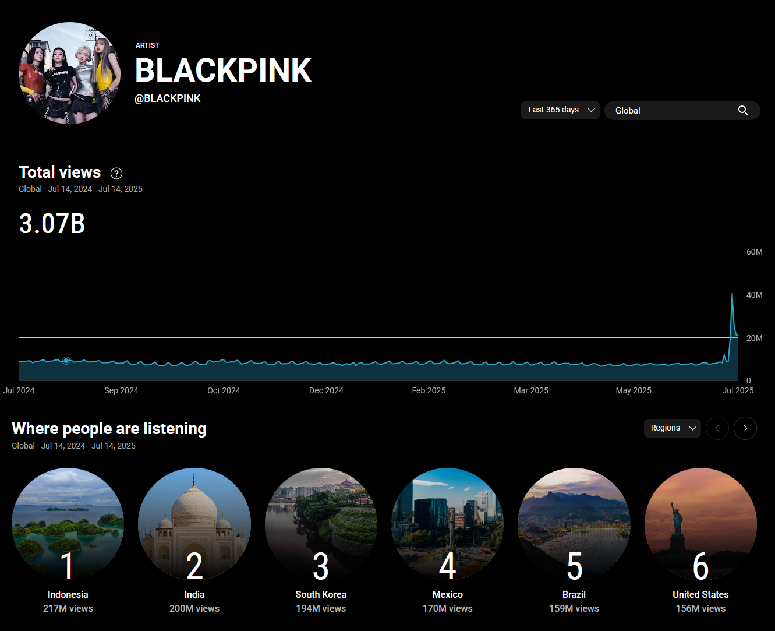
Task: Click the Sep 2024 axis label
Action: pos(121,390)
